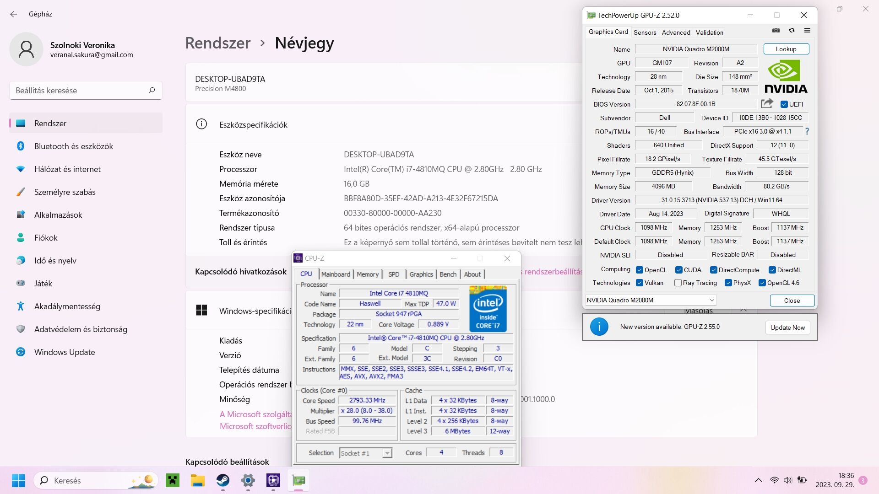This screenshot has height=494, width=879.
Task: Open Játék settings
Action: tap(86, 284)
